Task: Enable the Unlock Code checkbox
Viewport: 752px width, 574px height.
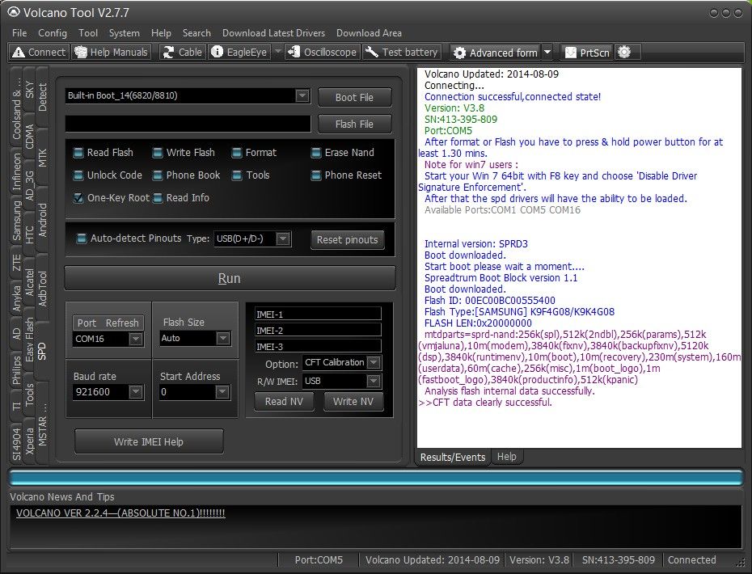Action: (78, 175)
